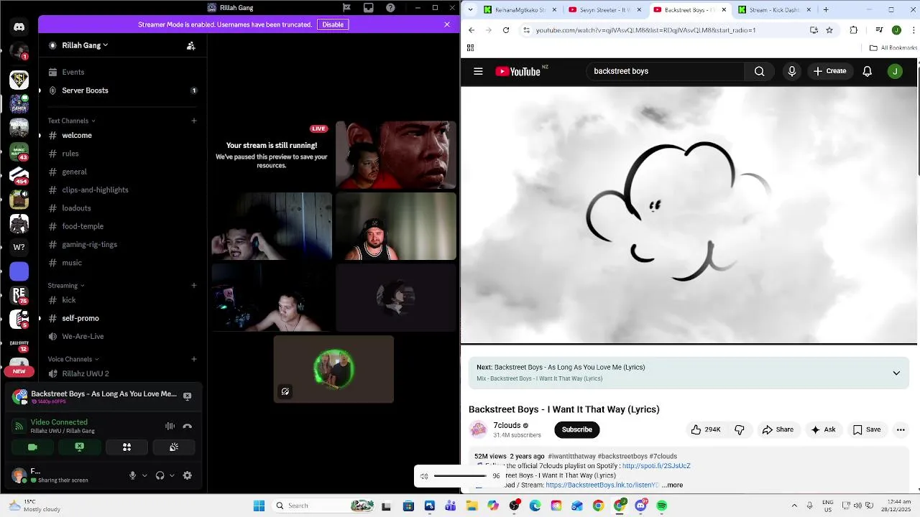Mute Discord microphone
Viewport: 920px width, 517px height.
(x=132, y=475)
